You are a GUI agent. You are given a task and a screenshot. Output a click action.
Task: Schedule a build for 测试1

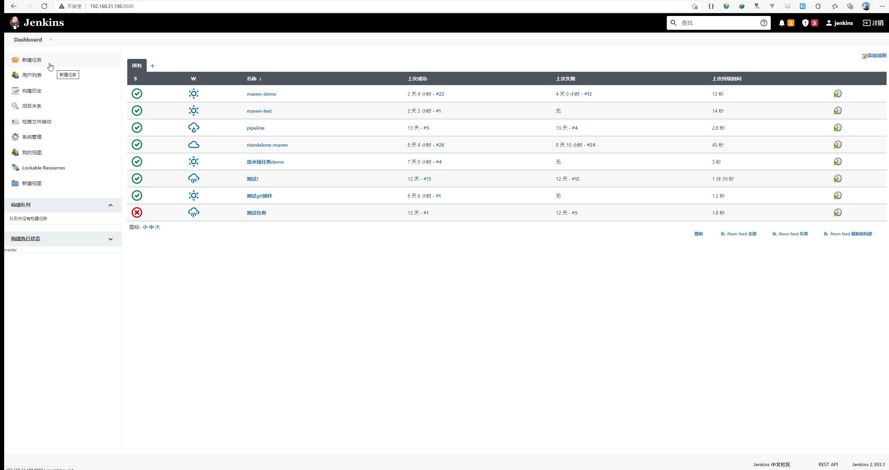tap(837, 179)
